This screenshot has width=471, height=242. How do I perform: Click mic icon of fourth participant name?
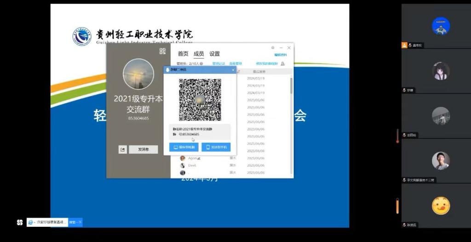click(405, 180)
